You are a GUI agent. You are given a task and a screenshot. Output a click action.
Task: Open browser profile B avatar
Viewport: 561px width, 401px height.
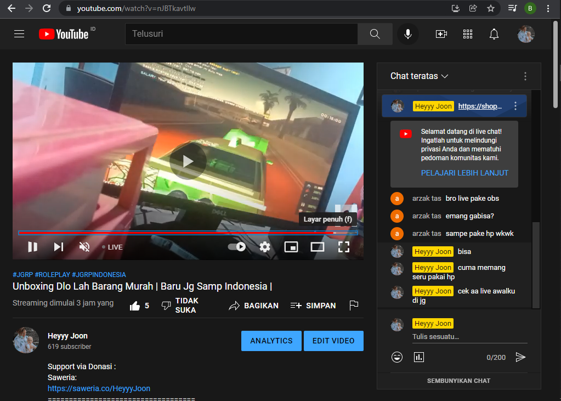click(x=530, y=8)
